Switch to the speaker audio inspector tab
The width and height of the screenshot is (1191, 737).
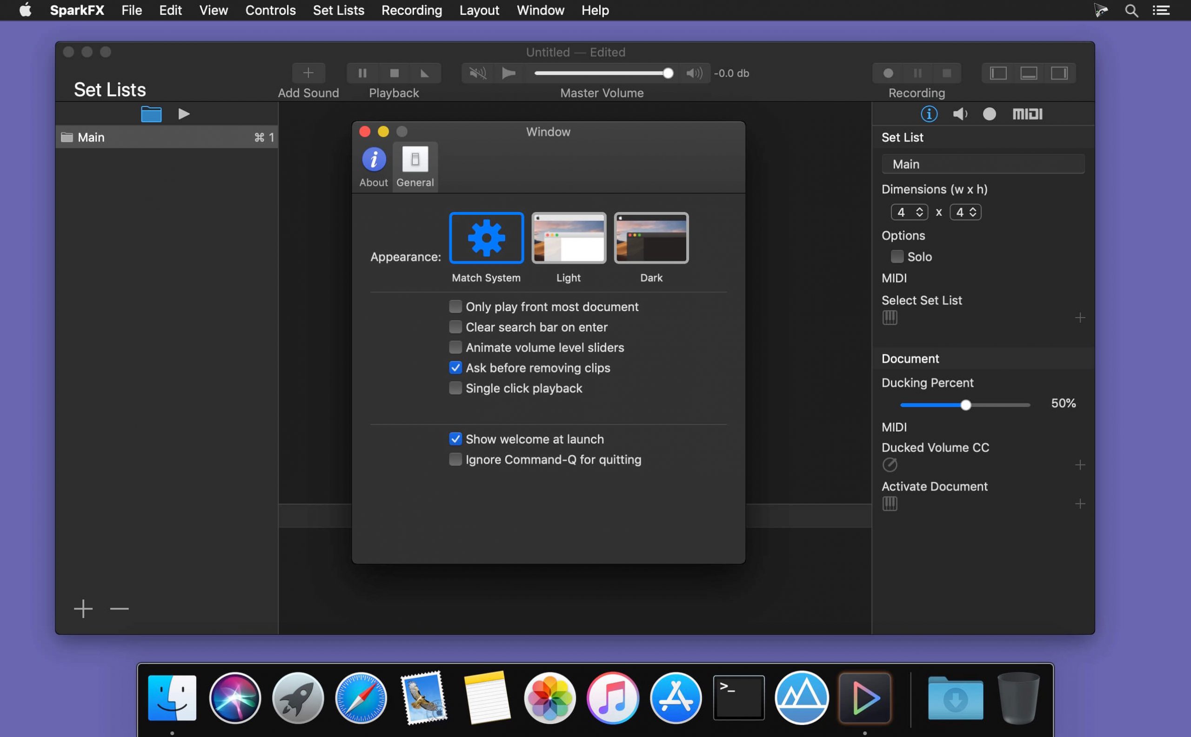(959, 114)
